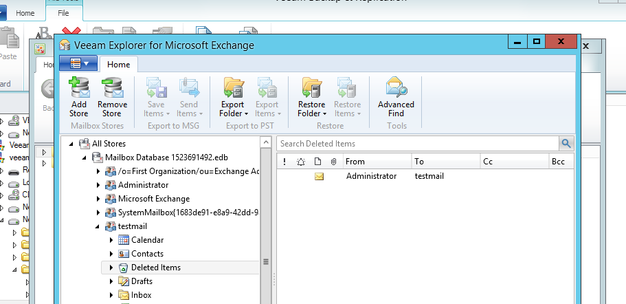Collapse Mailbox Database 1523691492.edb node
This screenshot has height=304, width=626.
click(x=85, y=158)
